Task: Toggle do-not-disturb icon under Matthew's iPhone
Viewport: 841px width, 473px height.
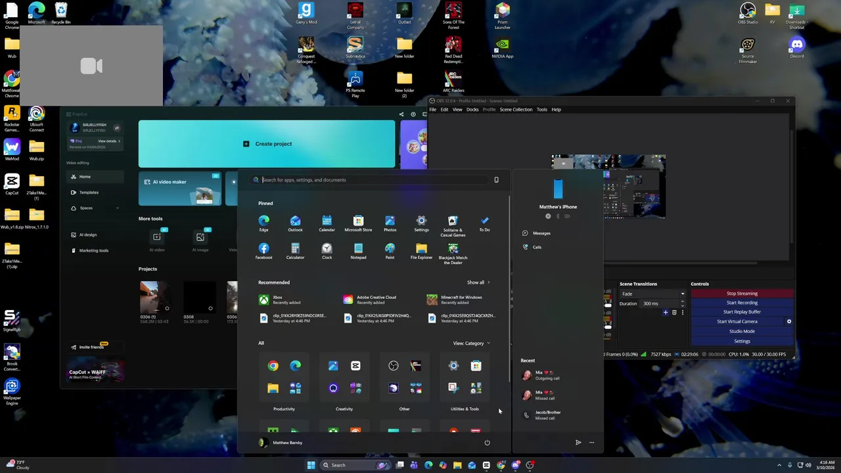Action: [548, 216]
